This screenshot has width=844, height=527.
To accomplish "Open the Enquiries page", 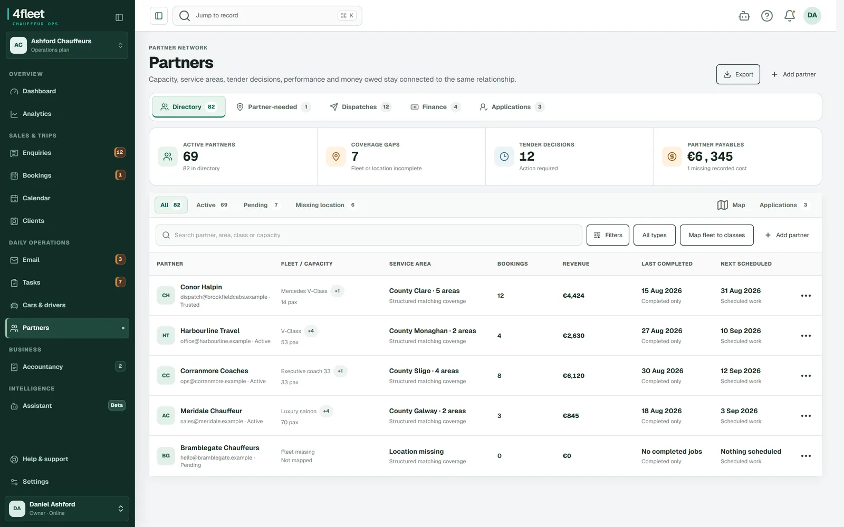I will 67,153.
